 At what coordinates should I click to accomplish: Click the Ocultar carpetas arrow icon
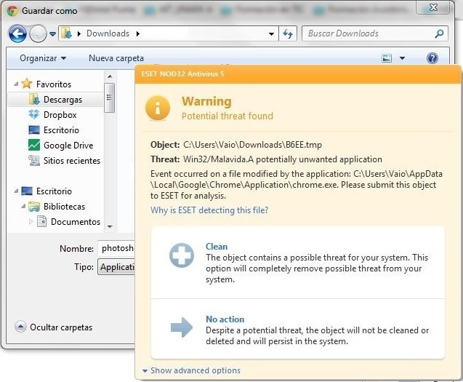pos(20,327)
